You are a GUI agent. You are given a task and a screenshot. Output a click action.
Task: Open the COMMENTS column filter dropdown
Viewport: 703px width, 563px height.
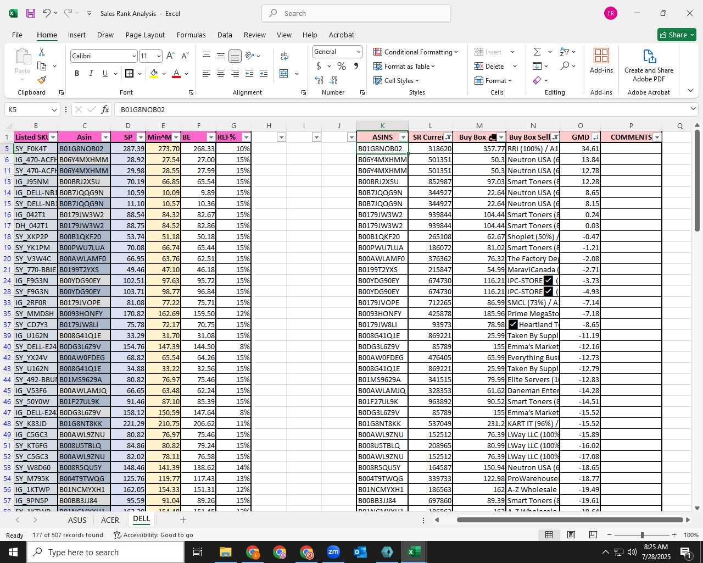(657, 137)
